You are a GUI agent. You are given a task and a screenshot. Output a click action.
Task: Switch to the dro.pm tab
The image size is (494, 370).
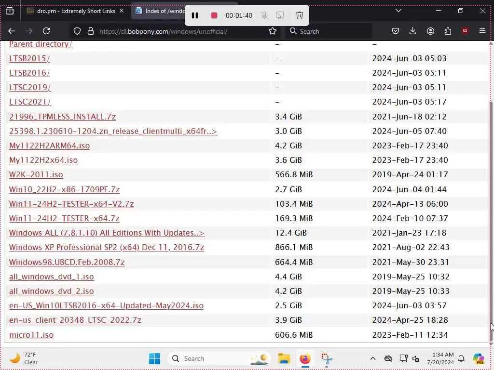76,11
